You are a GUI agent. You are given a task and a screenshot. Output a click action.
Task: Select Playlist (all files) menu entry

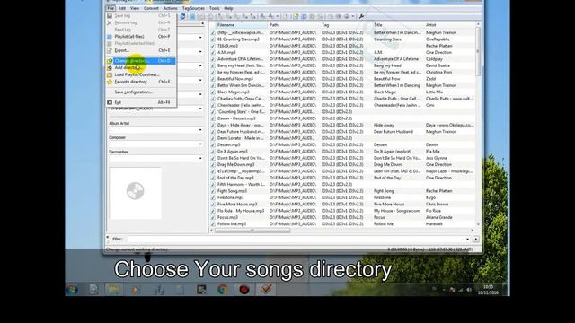click(x=141, y=37)
